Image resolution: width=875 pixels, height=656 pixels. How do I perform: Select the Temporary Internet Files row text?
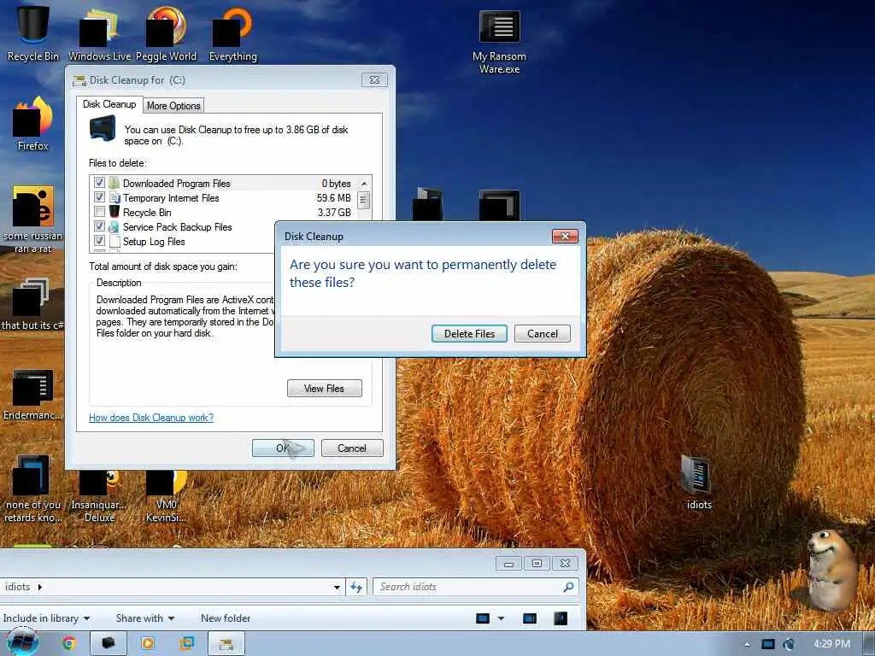pos(171,198)
